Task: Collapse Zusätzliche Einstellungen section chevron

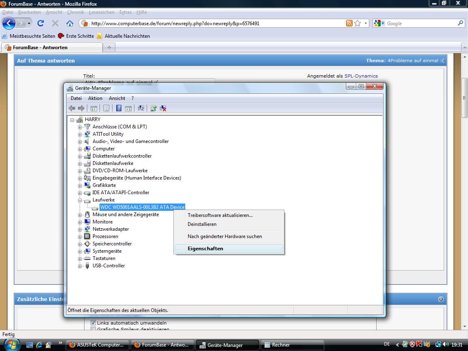Action: [x=441, y=299]
